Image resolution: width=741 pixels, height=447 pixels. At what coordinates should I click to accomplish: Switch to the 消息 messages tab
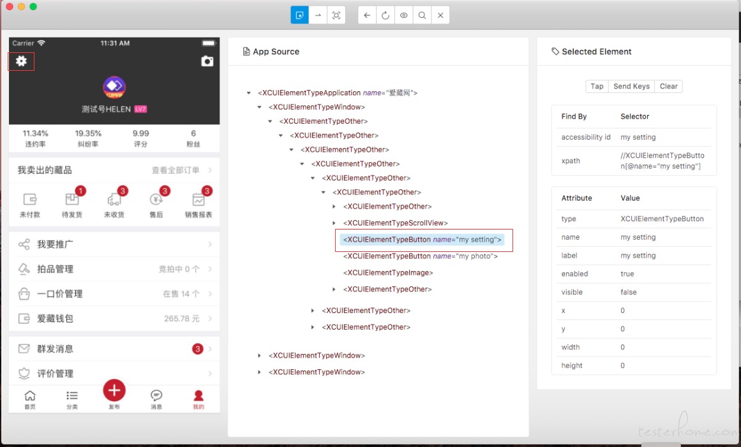pyautogui.click(x=156, y=399)
